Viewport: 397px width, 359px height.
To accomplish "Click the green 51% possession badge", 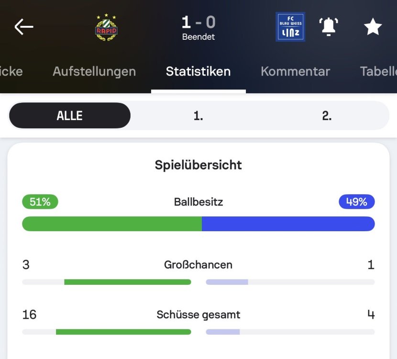I will pos(40,202).
